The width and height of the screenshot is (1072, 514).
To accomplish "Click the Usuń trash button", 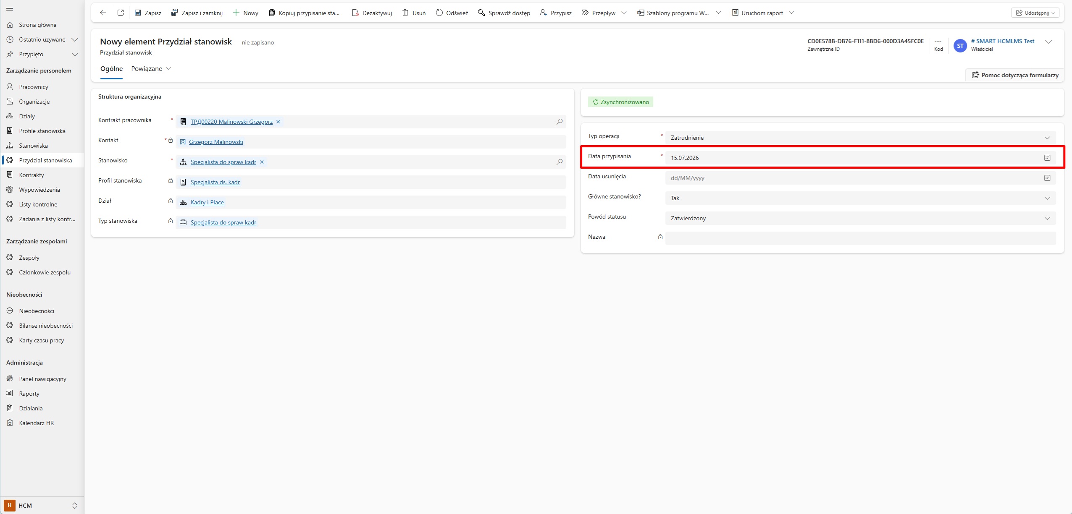I will [x=414, y=13].
